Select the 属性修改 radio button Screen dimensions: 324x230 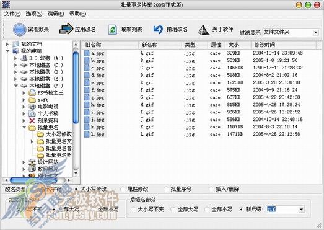tap(123, 189)
